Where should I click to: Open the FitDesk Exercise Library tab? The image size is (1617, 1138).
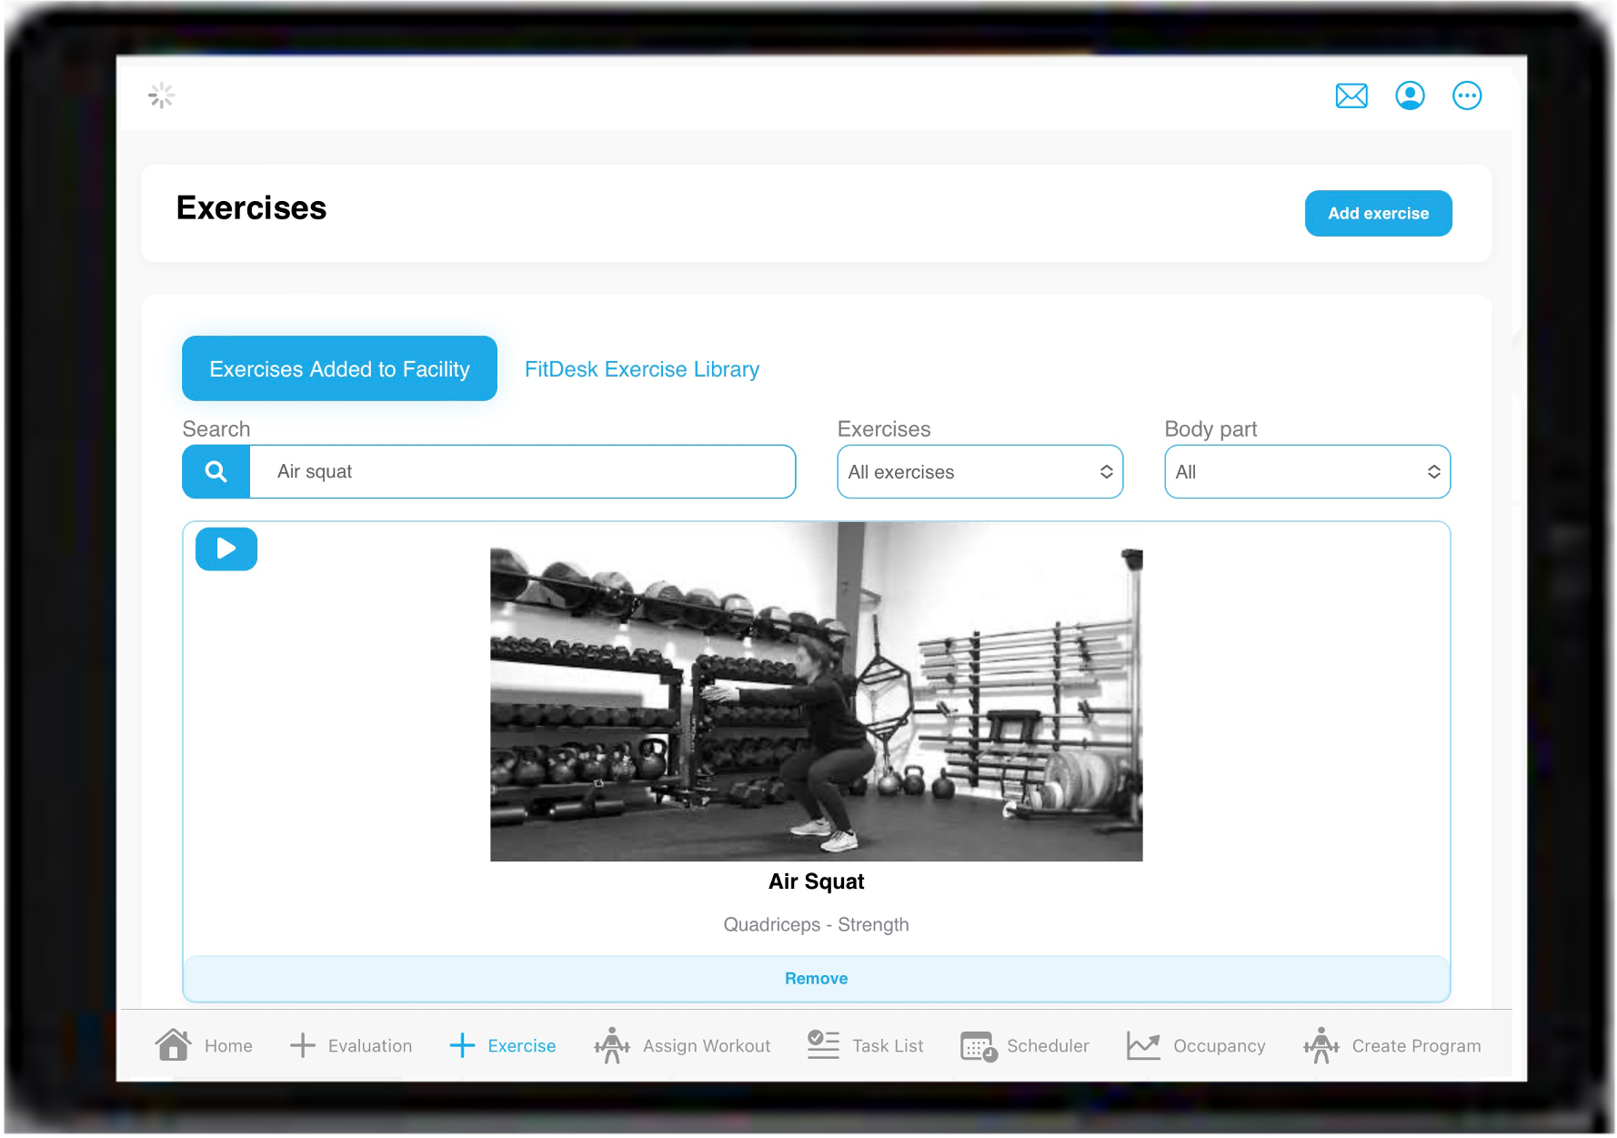[641, 368]
